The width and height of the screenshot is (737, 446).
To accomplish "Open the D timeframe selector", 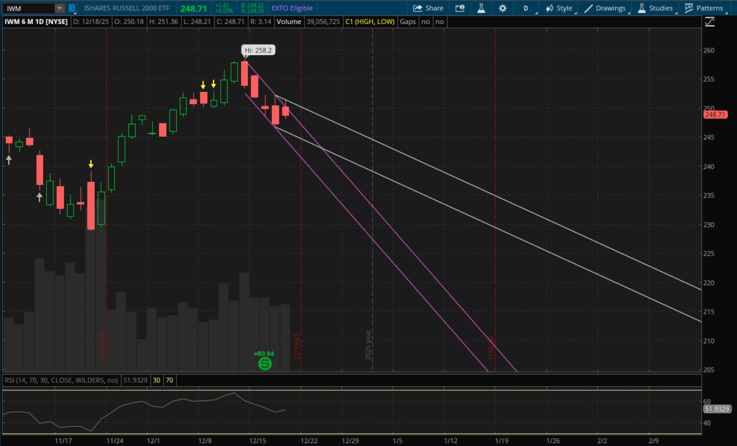I will click(526, 8).
